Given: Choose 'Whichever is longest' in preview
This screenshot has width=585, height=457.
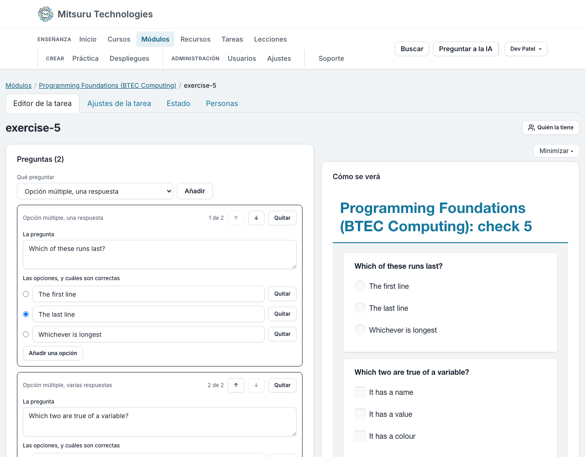Looking at the screenshot, I should tap(360, 330).
